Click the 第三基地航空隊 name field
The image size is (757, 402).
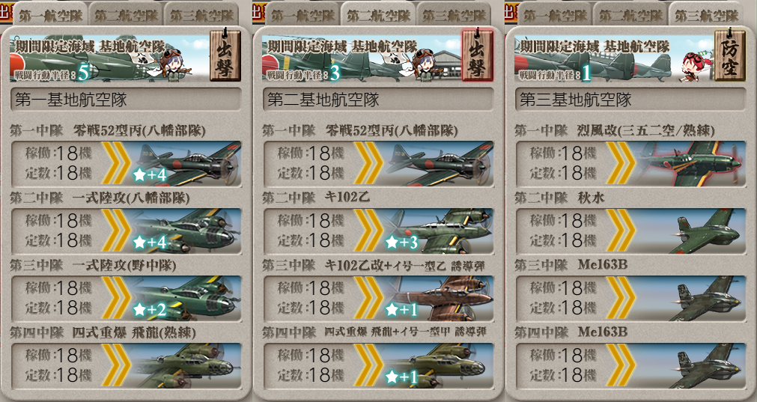[630, 100]
